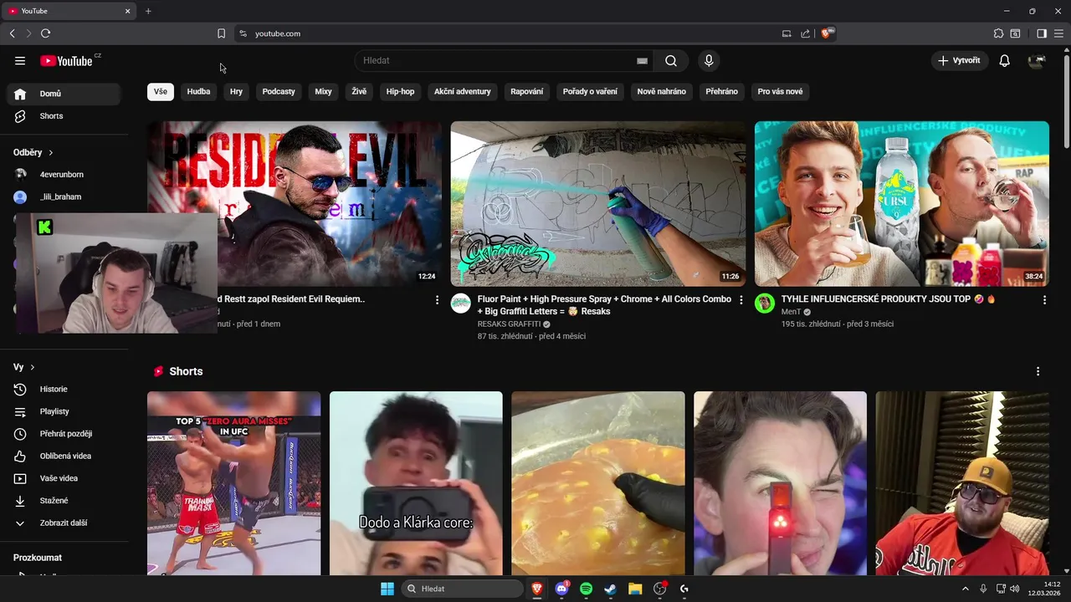Select the Mixy filter chip

tap(323, 92)
